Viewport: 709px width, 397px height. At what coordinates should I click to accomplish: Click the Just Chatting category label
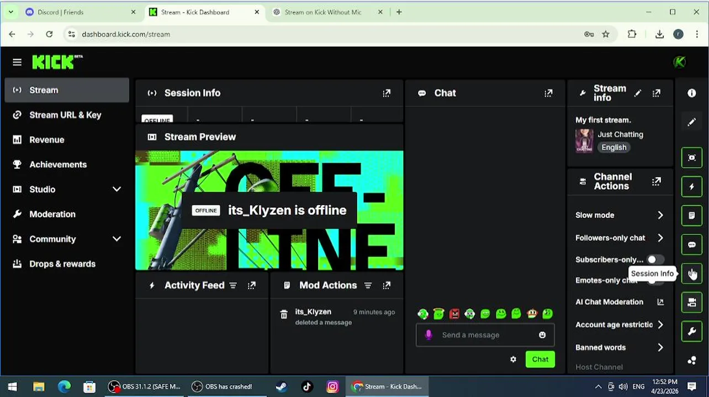pos(620,134)
